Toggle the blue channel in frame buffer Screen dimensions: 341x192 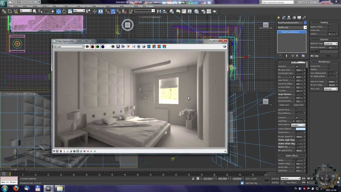click(x=103, y=47)
